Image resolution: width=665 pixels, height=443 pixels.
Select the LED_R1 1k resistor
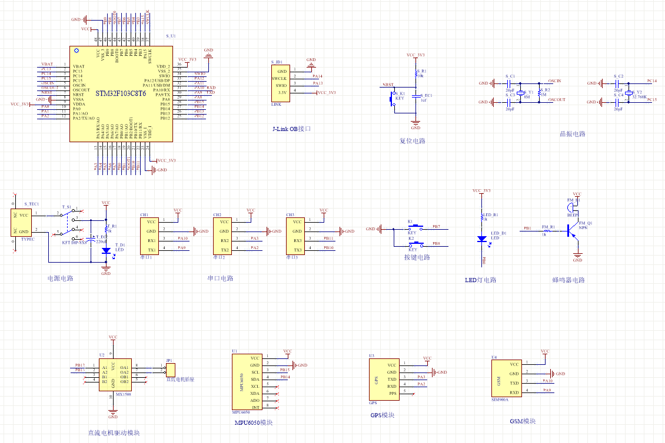482,217
